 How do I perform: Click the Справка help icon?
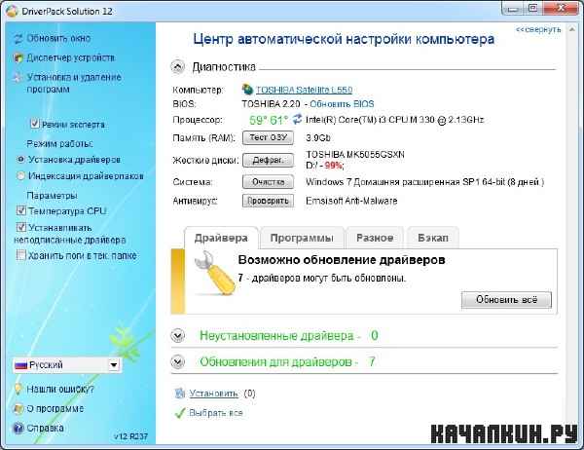coord(18,428)
